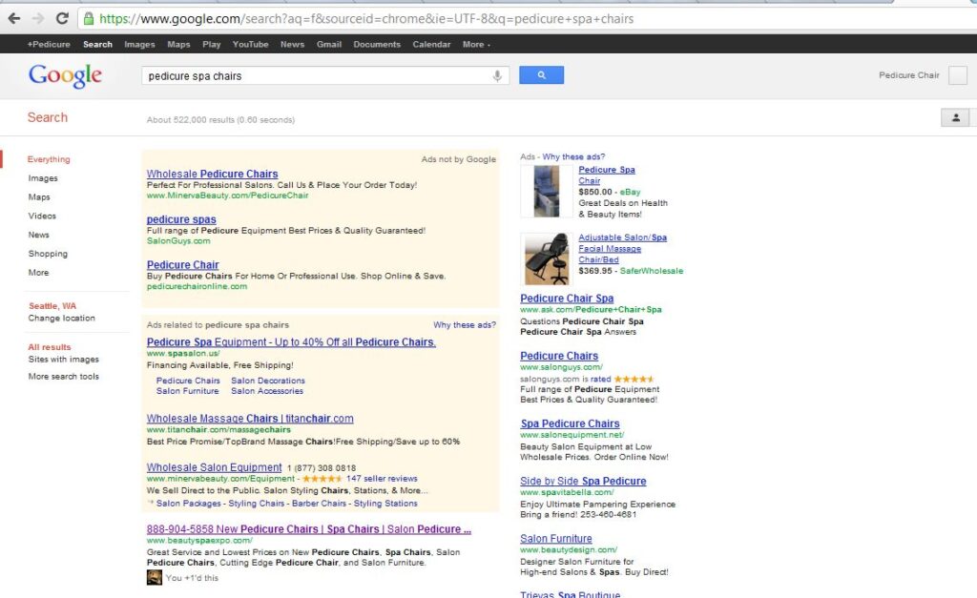Open the profile avatar box near Pedicure Chair
The width and height of the screenshot is (977, 598).
(x=958, y=75)
